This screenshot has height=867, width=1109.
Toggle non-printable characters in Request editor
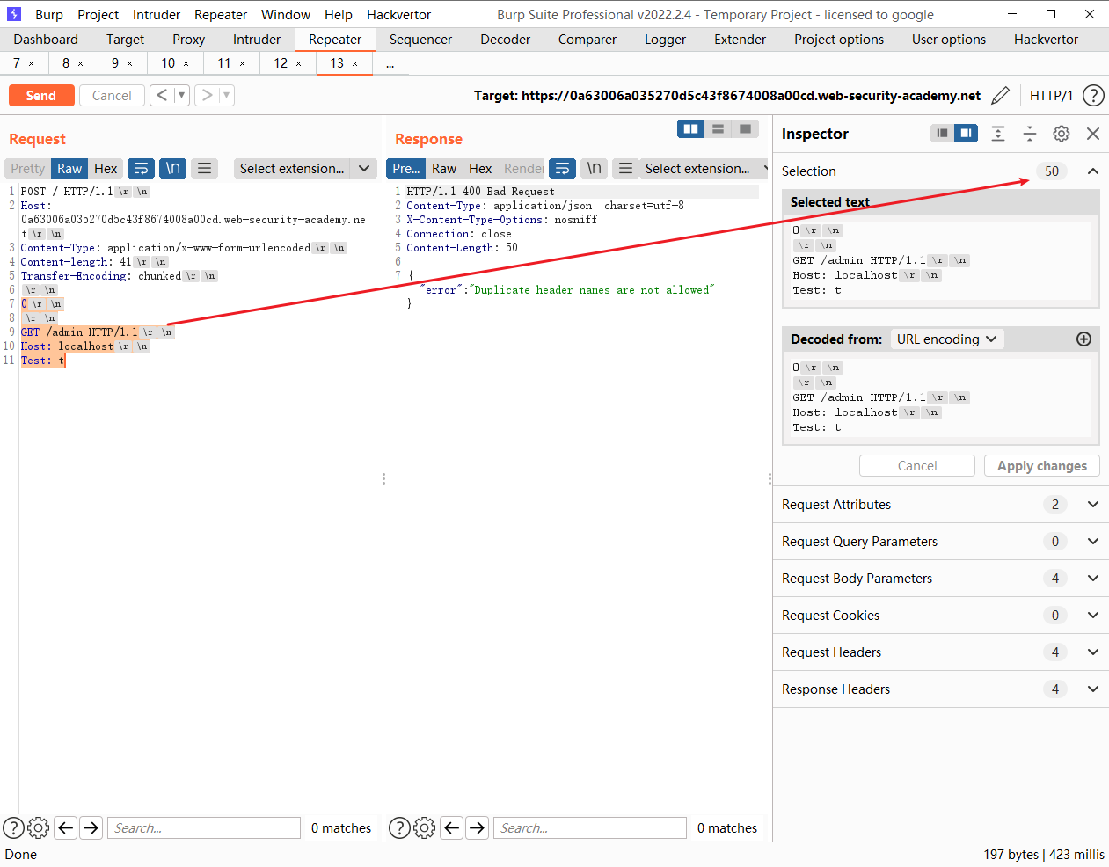point(173,168)
